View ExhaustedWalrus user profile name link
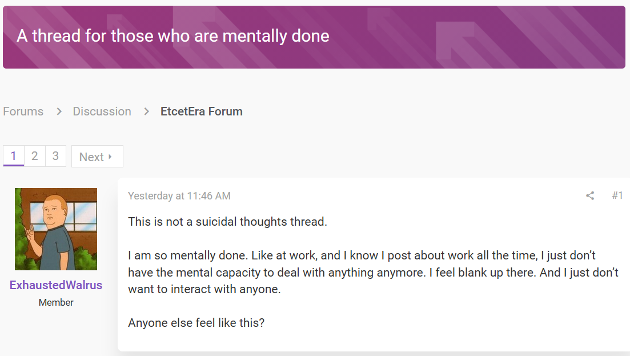 point(56,285)
